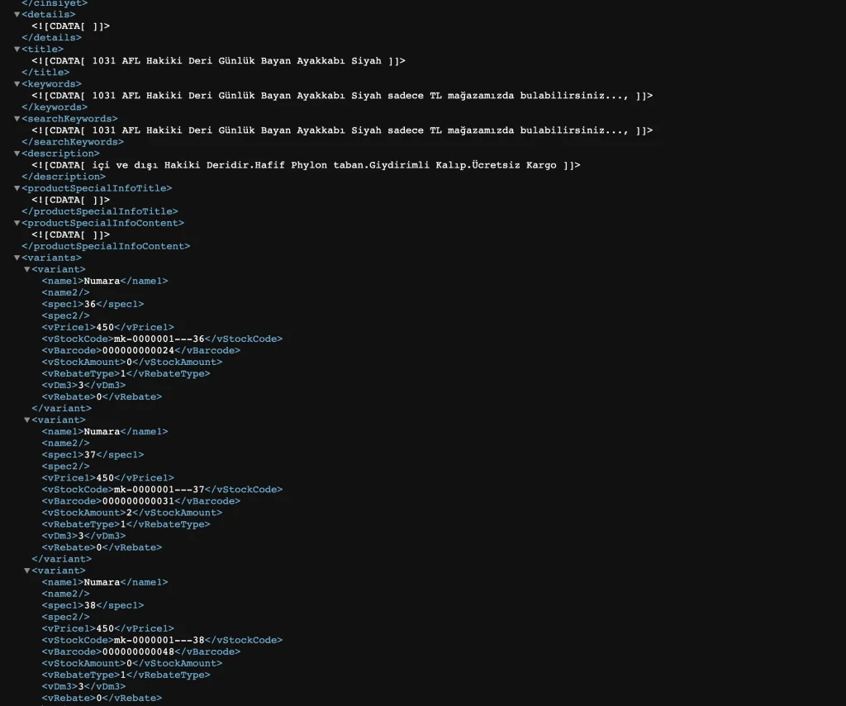
Task: Collapse the searchKeywords node
Action: (17, 118)
